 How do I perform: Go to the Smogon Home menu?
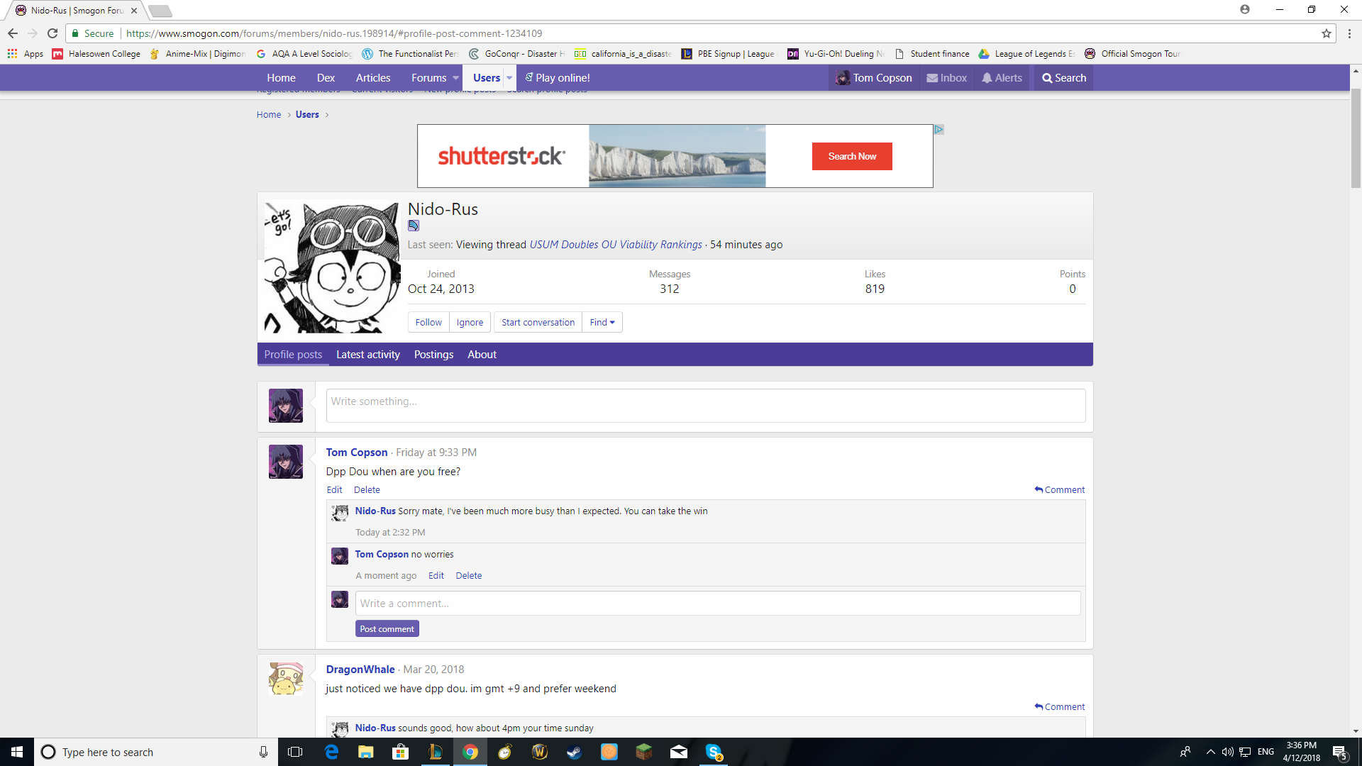pyautogui.click(x=281, y=78)
